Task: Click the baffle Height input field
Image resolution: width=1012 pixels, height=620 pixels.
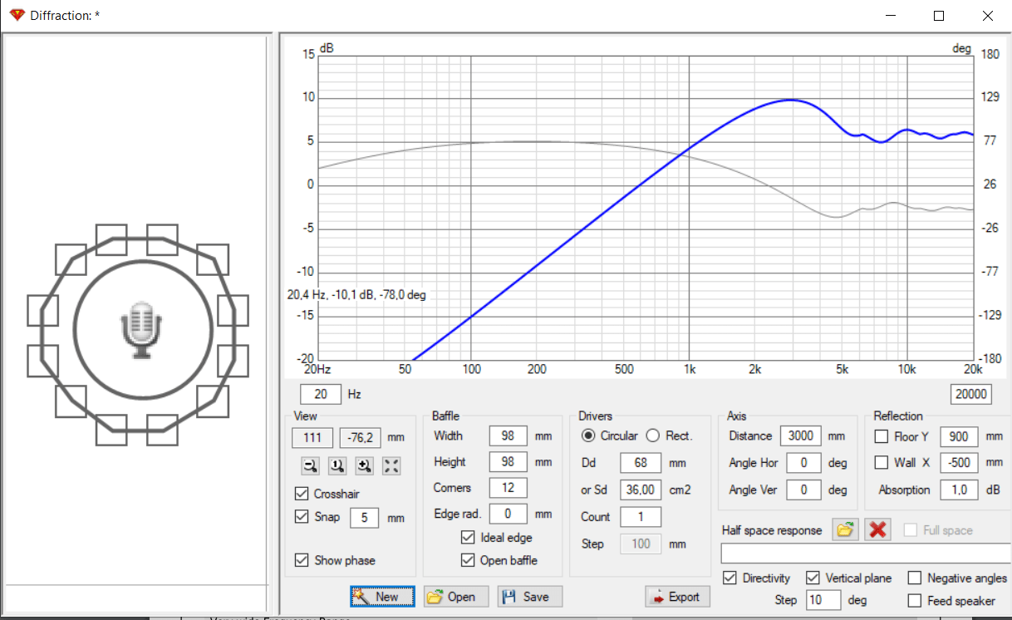Action: tap(508, 462)
